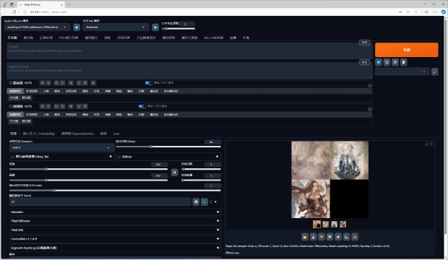Open the Sampler method dropdown
The image size is (448, 260).
(x=61, y=148)
